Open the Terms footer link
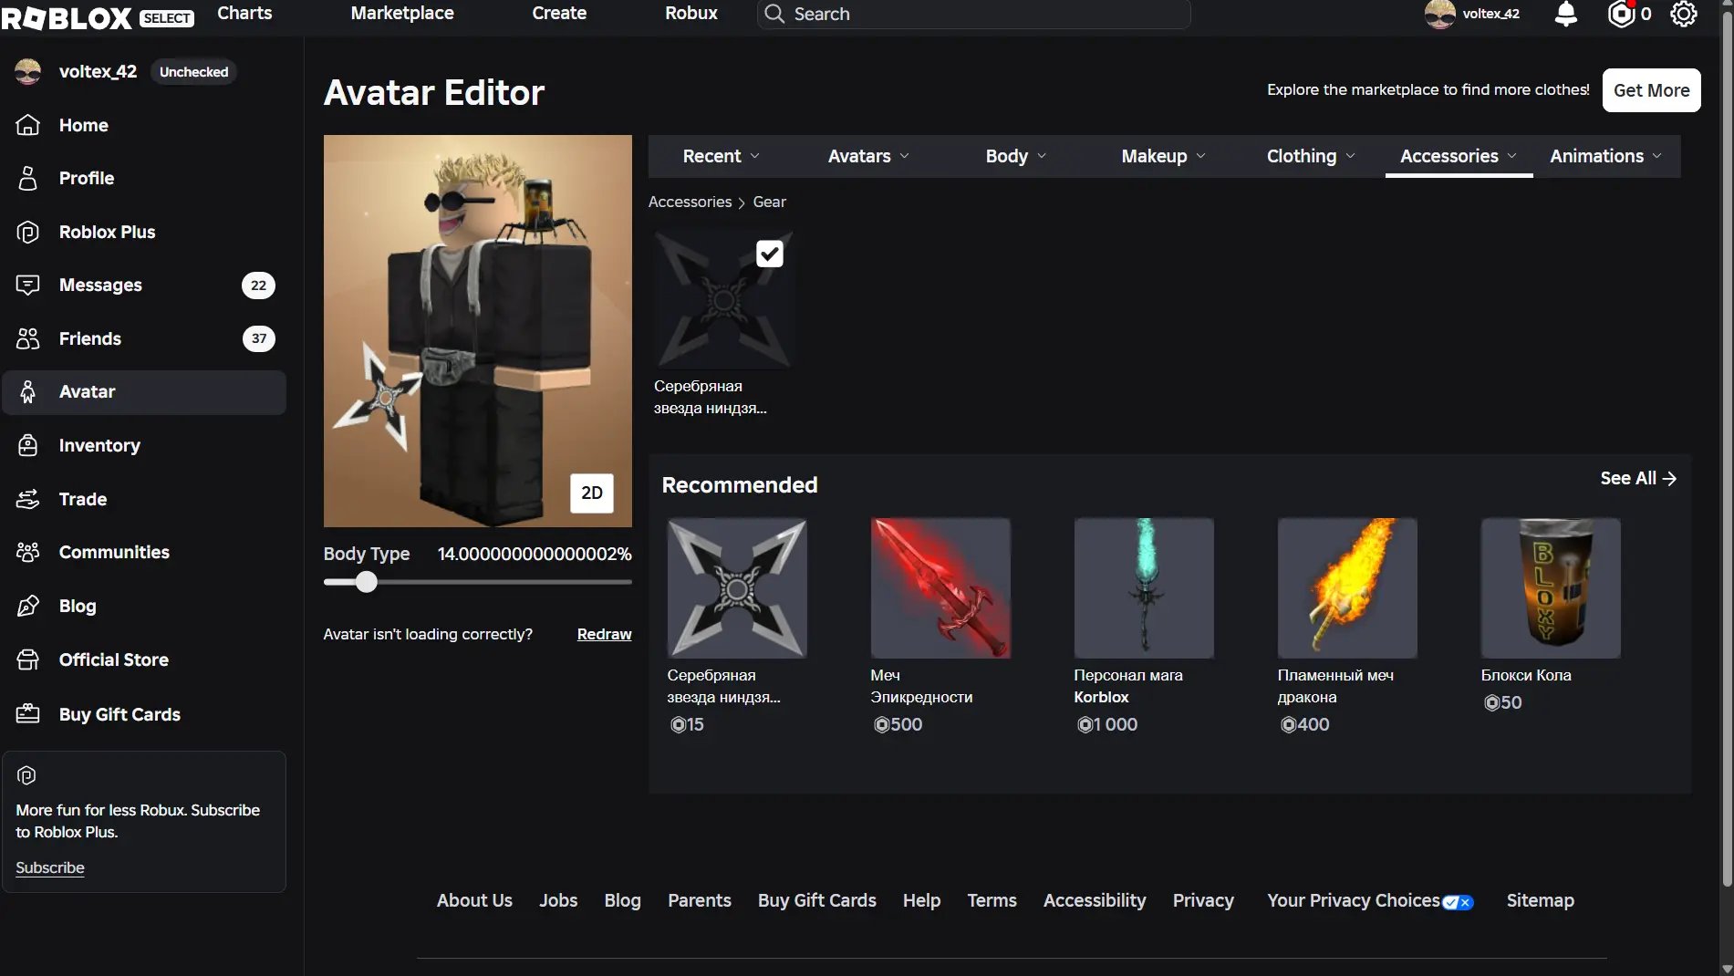1734x976 pixels. point(992,900)
